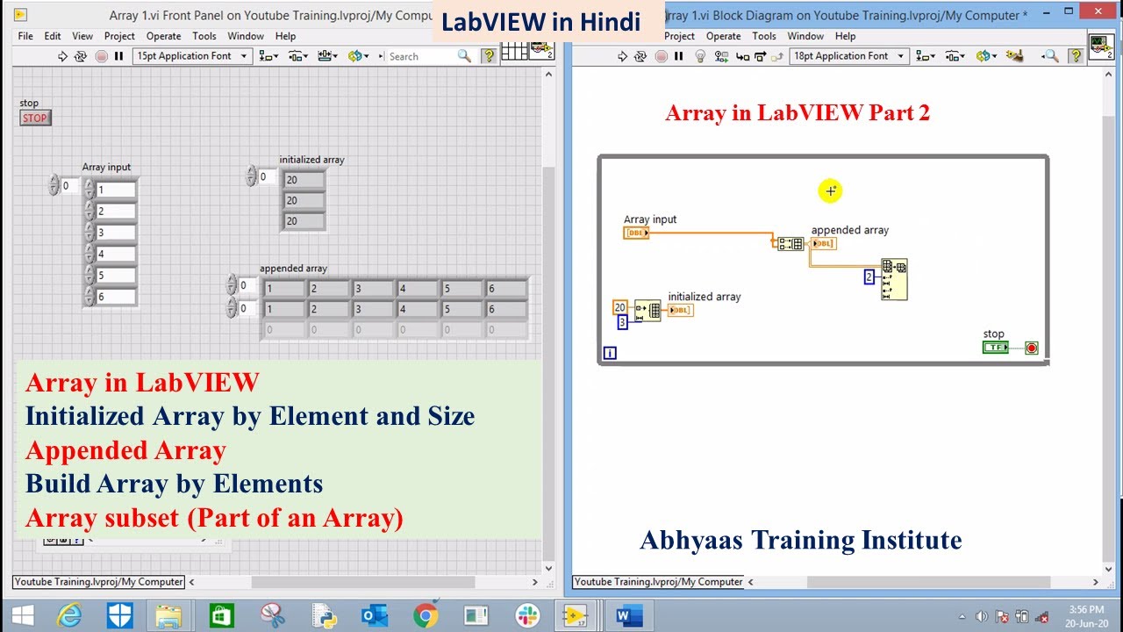This screenshot has height=632, width=1123.
Task: Select constant 2 wired to Array Subset
Action: click(x=869, y=276)
